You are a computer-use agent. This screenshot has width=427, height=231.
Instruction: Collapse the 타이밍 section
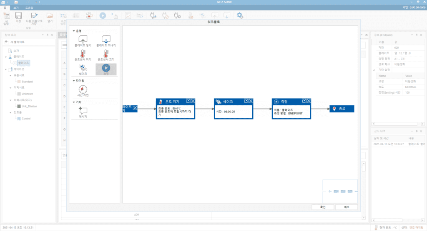coord(74,80)
